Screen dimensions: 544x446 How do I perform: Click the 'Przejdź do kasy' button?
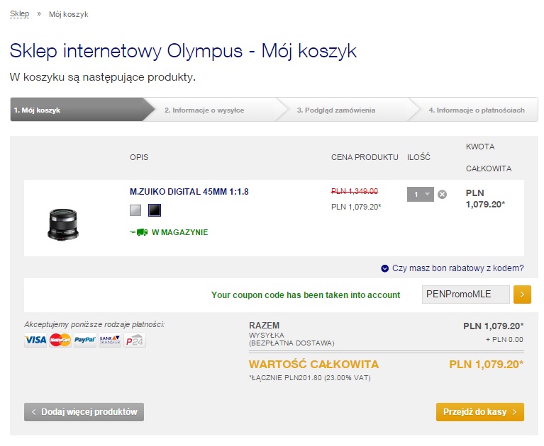coord(479,412)
